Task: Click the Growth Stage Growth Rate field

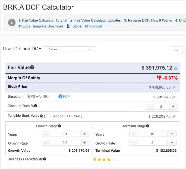Action: pos(65,143)
